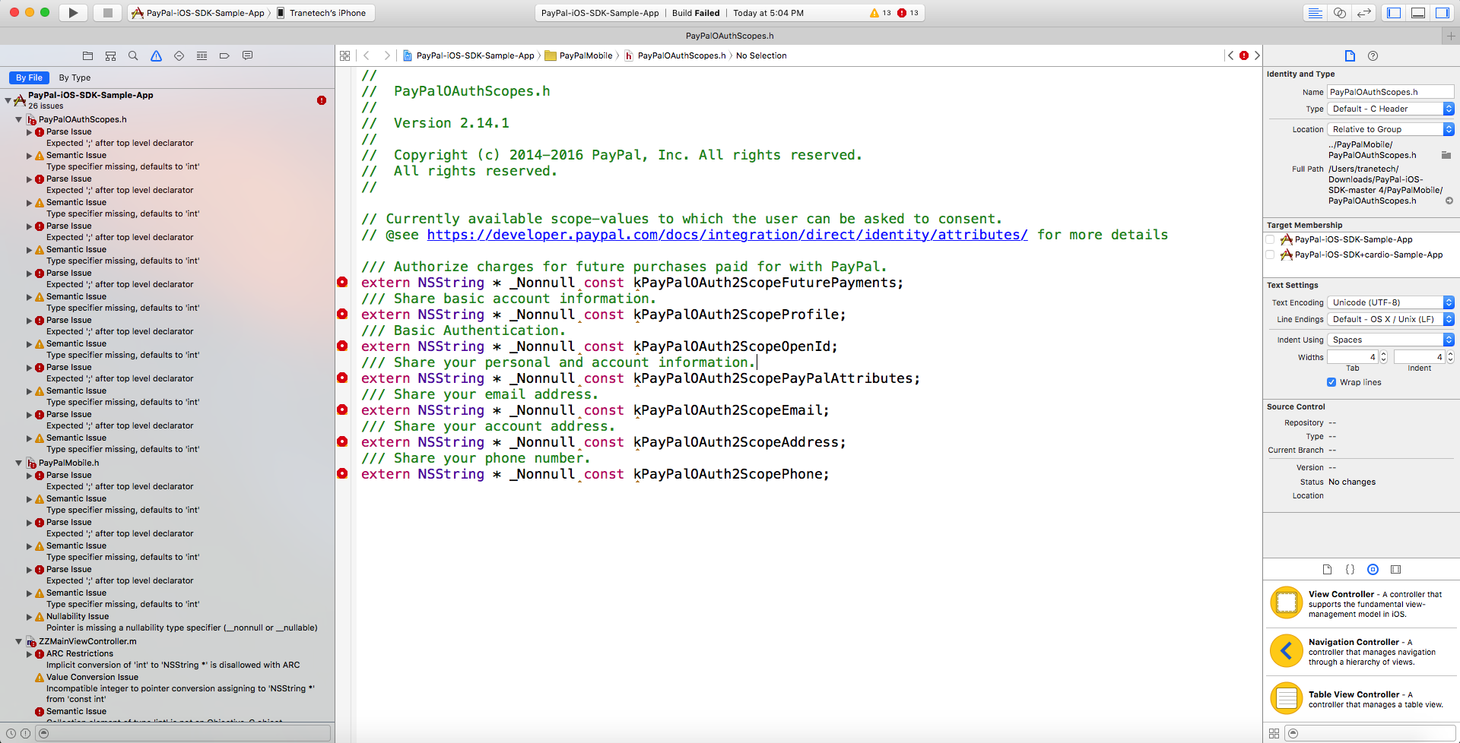Click the error marker beside kPayPalOAuth2ScopePhone line

coord(342,473)
